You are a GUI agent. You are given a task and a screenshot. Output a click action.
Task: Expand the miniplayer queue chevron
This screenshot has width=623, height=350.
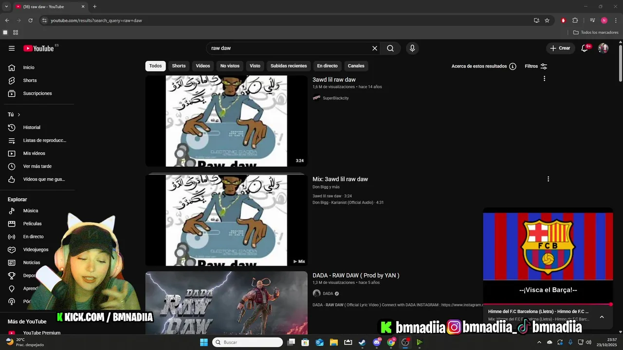click(602, 317)
